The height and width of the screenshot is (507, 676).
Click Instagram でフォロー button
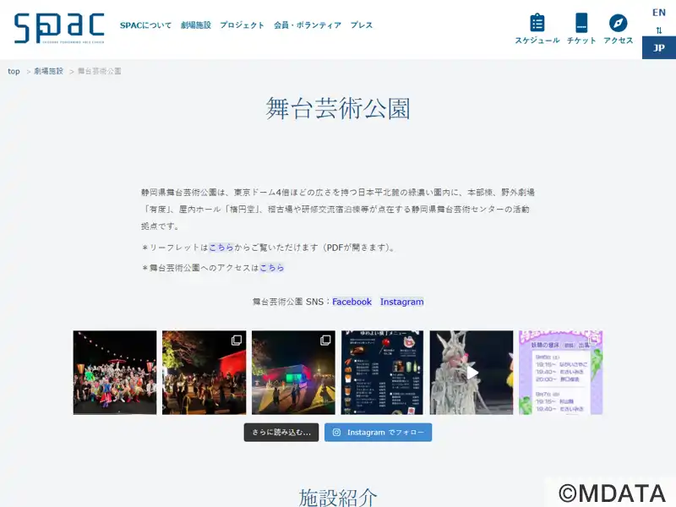[x=378, y=433]
